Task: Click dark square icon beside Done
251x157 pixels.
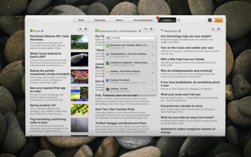Action: [210, 20]
